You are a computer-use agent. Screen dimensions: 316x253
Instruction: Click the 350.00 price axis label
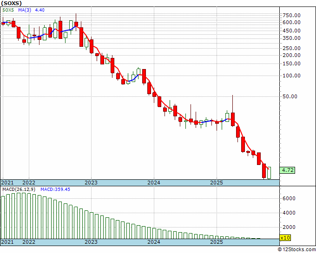(x=291, y=38)
